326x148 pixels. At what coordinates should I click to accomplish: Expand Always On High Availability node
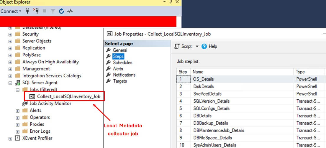10,62
